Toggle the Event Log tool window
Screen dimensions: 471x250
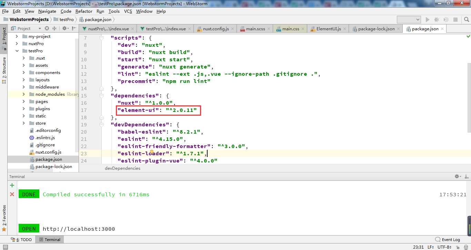(447, 240)
